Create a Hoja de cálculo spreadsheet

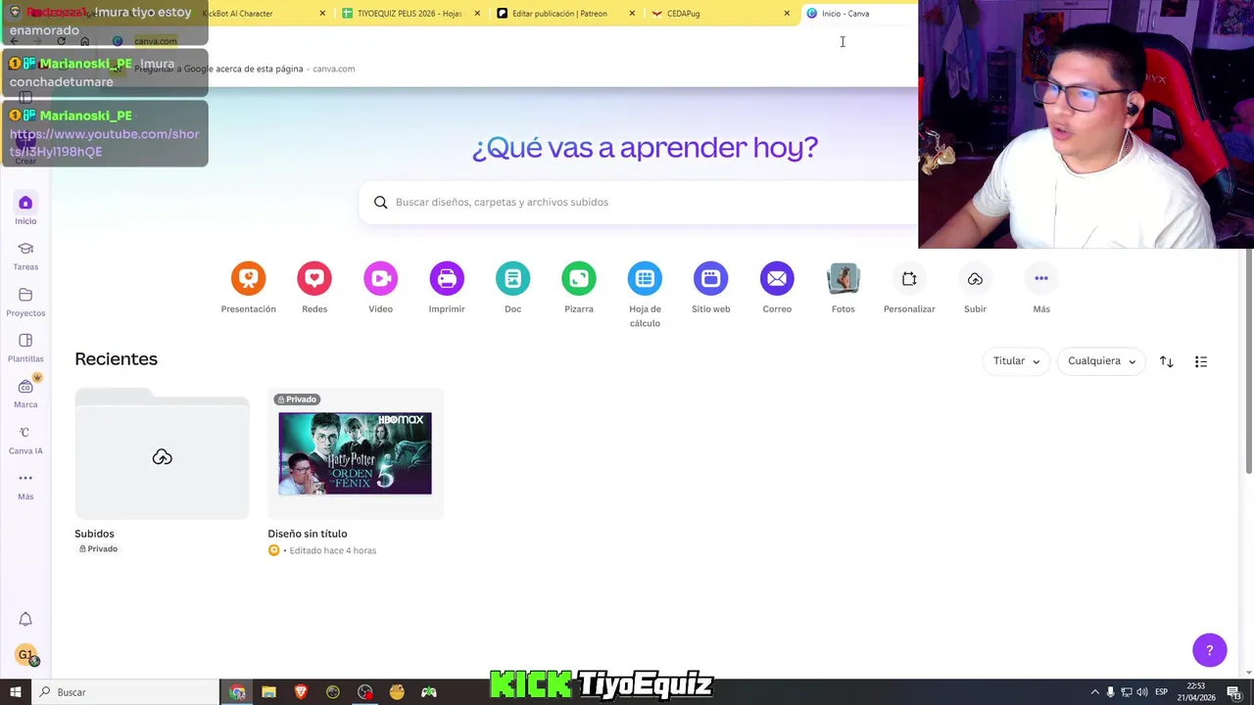tap(645, 279)
